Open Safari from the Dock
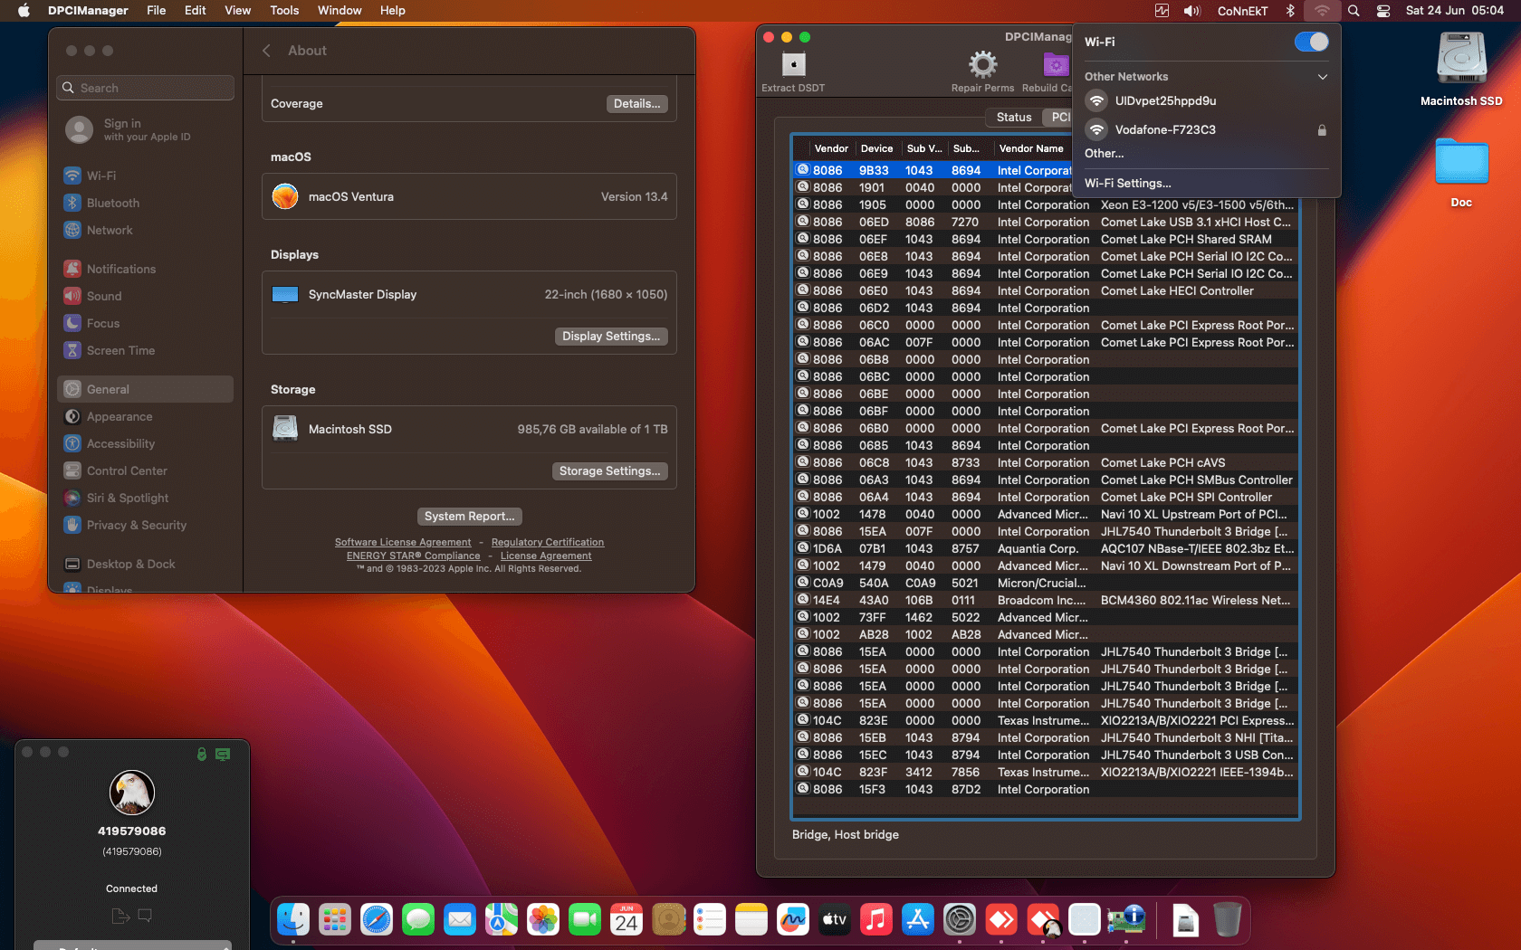 point(377,920)
